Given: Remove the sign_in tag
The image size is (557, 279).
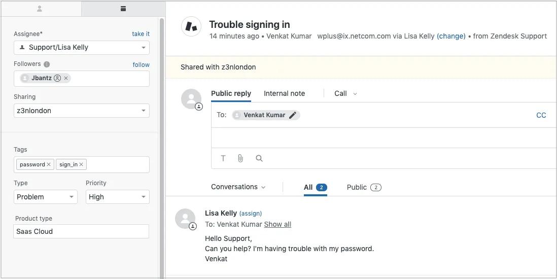Looking at the screenshot, I should 81,164.
